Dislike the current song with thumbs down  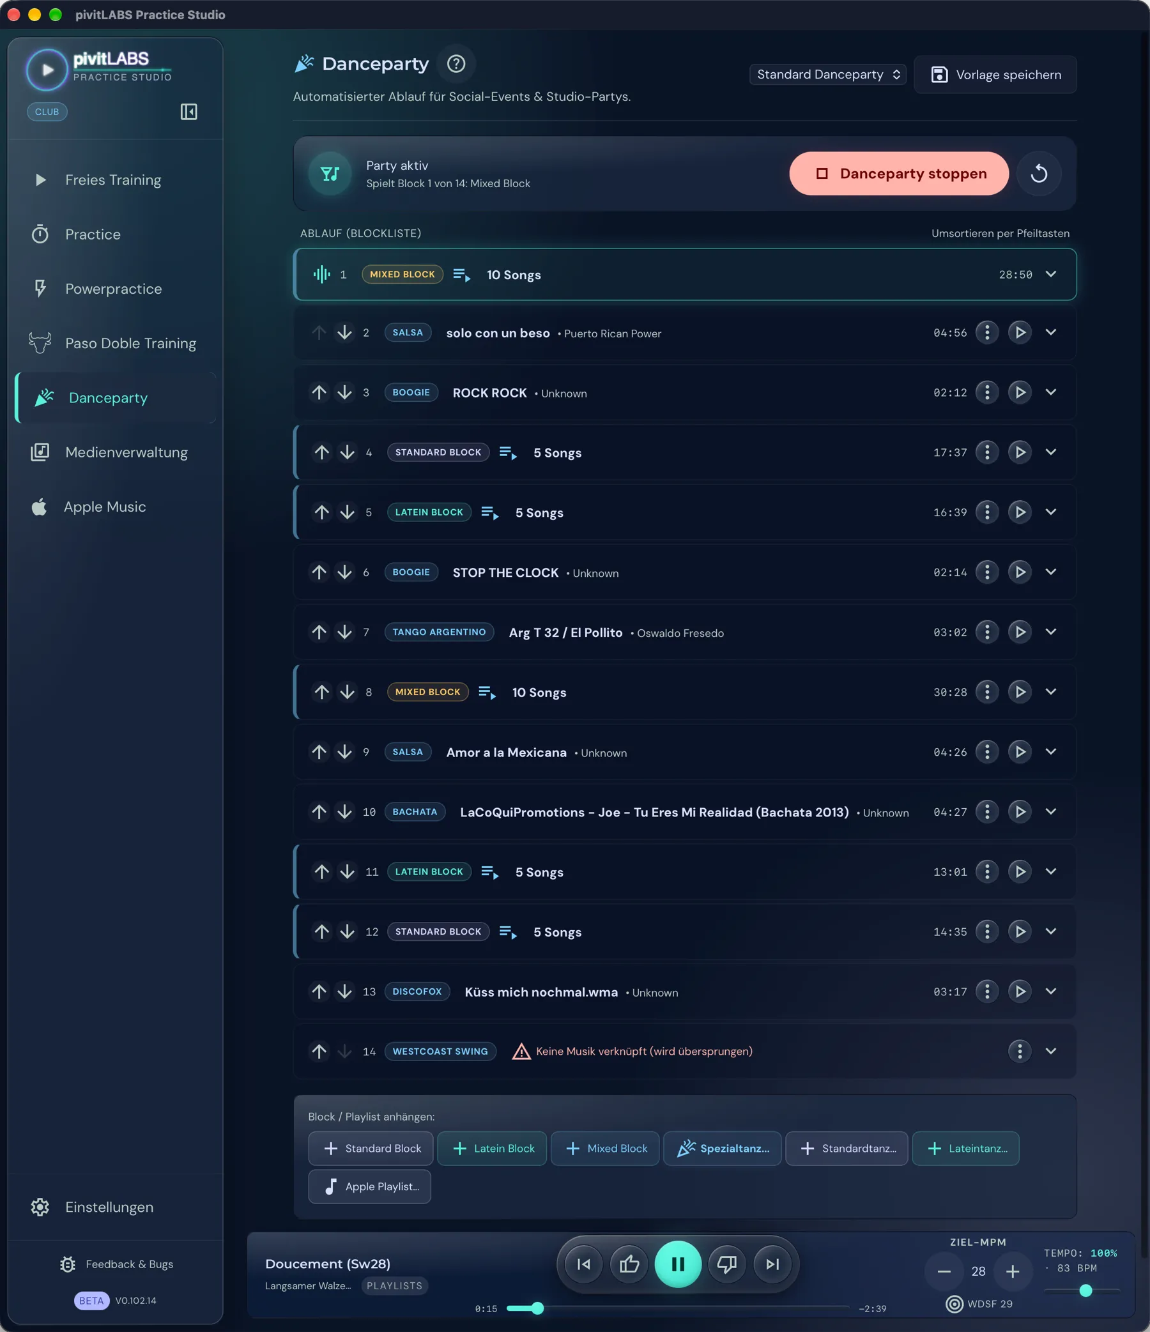tap(726, 1264)
